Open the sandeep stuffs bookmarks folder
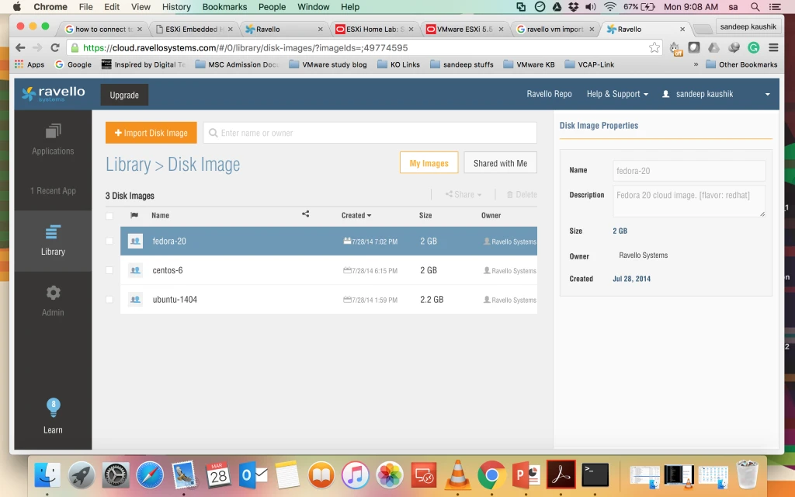795x497 pixels. [461, 64]
